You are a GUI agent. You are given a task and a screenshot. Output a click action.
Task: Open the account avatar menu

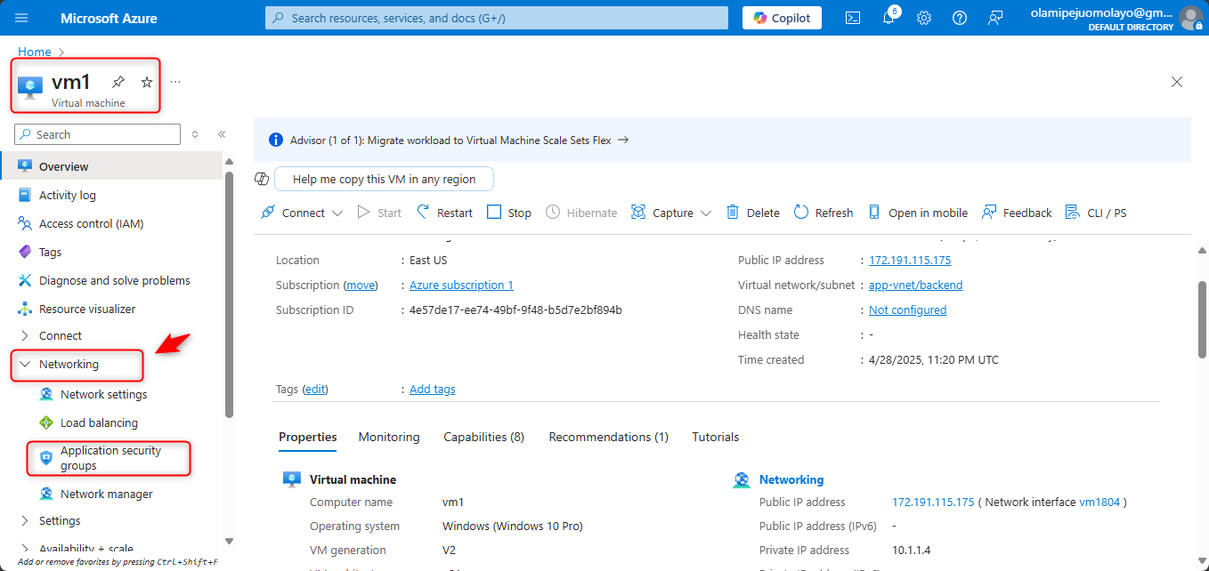coord(1190,18)
